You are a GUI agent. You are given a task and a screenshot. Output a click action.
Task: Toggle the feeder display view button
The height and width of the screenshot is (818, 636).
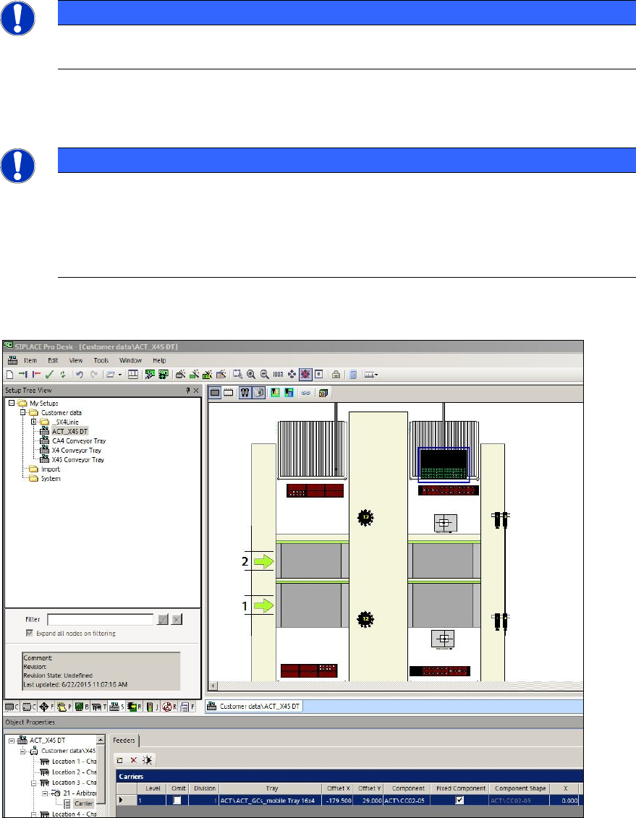245,393
